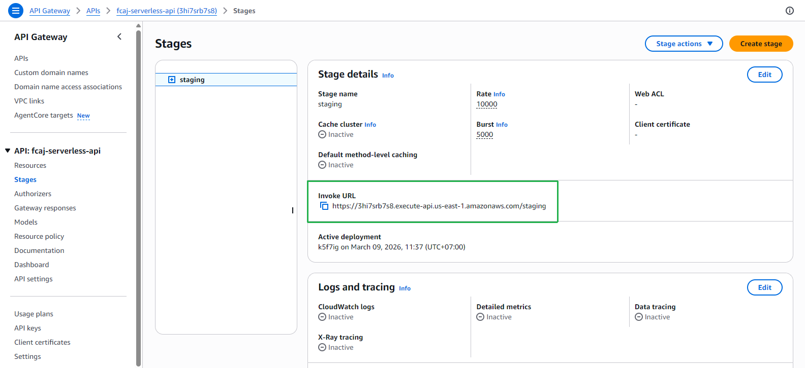Edit the Stage details section
Image resolution: width=805 pixels, height=368 pixels.
[x=764, y=75]
